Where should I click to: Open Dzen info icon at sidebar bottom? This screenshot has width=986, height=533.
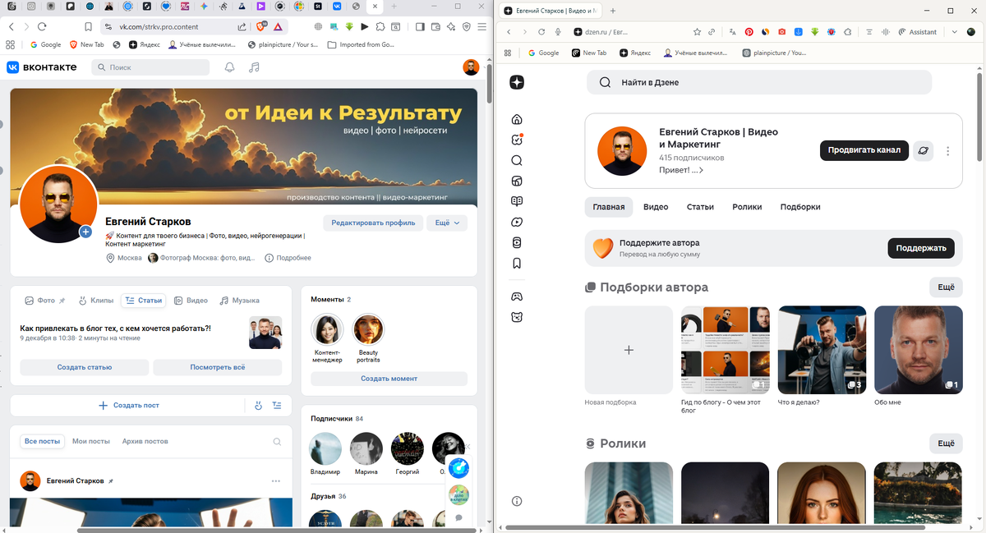(x=517, y=501)
